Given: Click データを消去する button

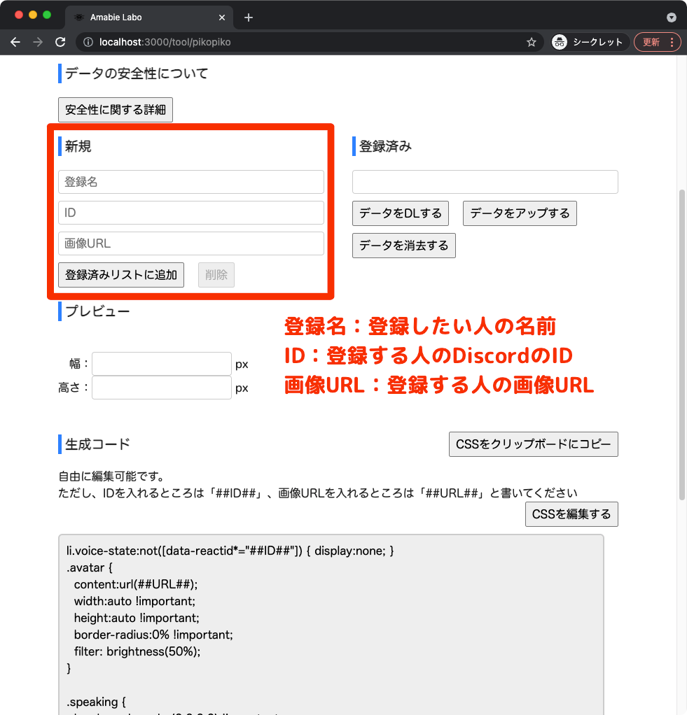Looking at the screenshot, I should pyautogui.click(x=404, y=246).
